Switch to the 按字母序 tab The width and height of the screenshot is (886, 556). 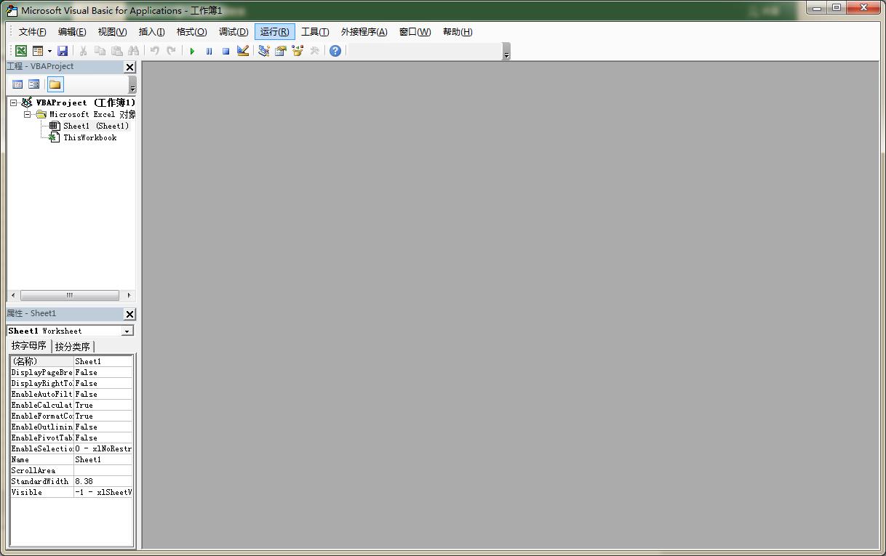coord(29,346)
